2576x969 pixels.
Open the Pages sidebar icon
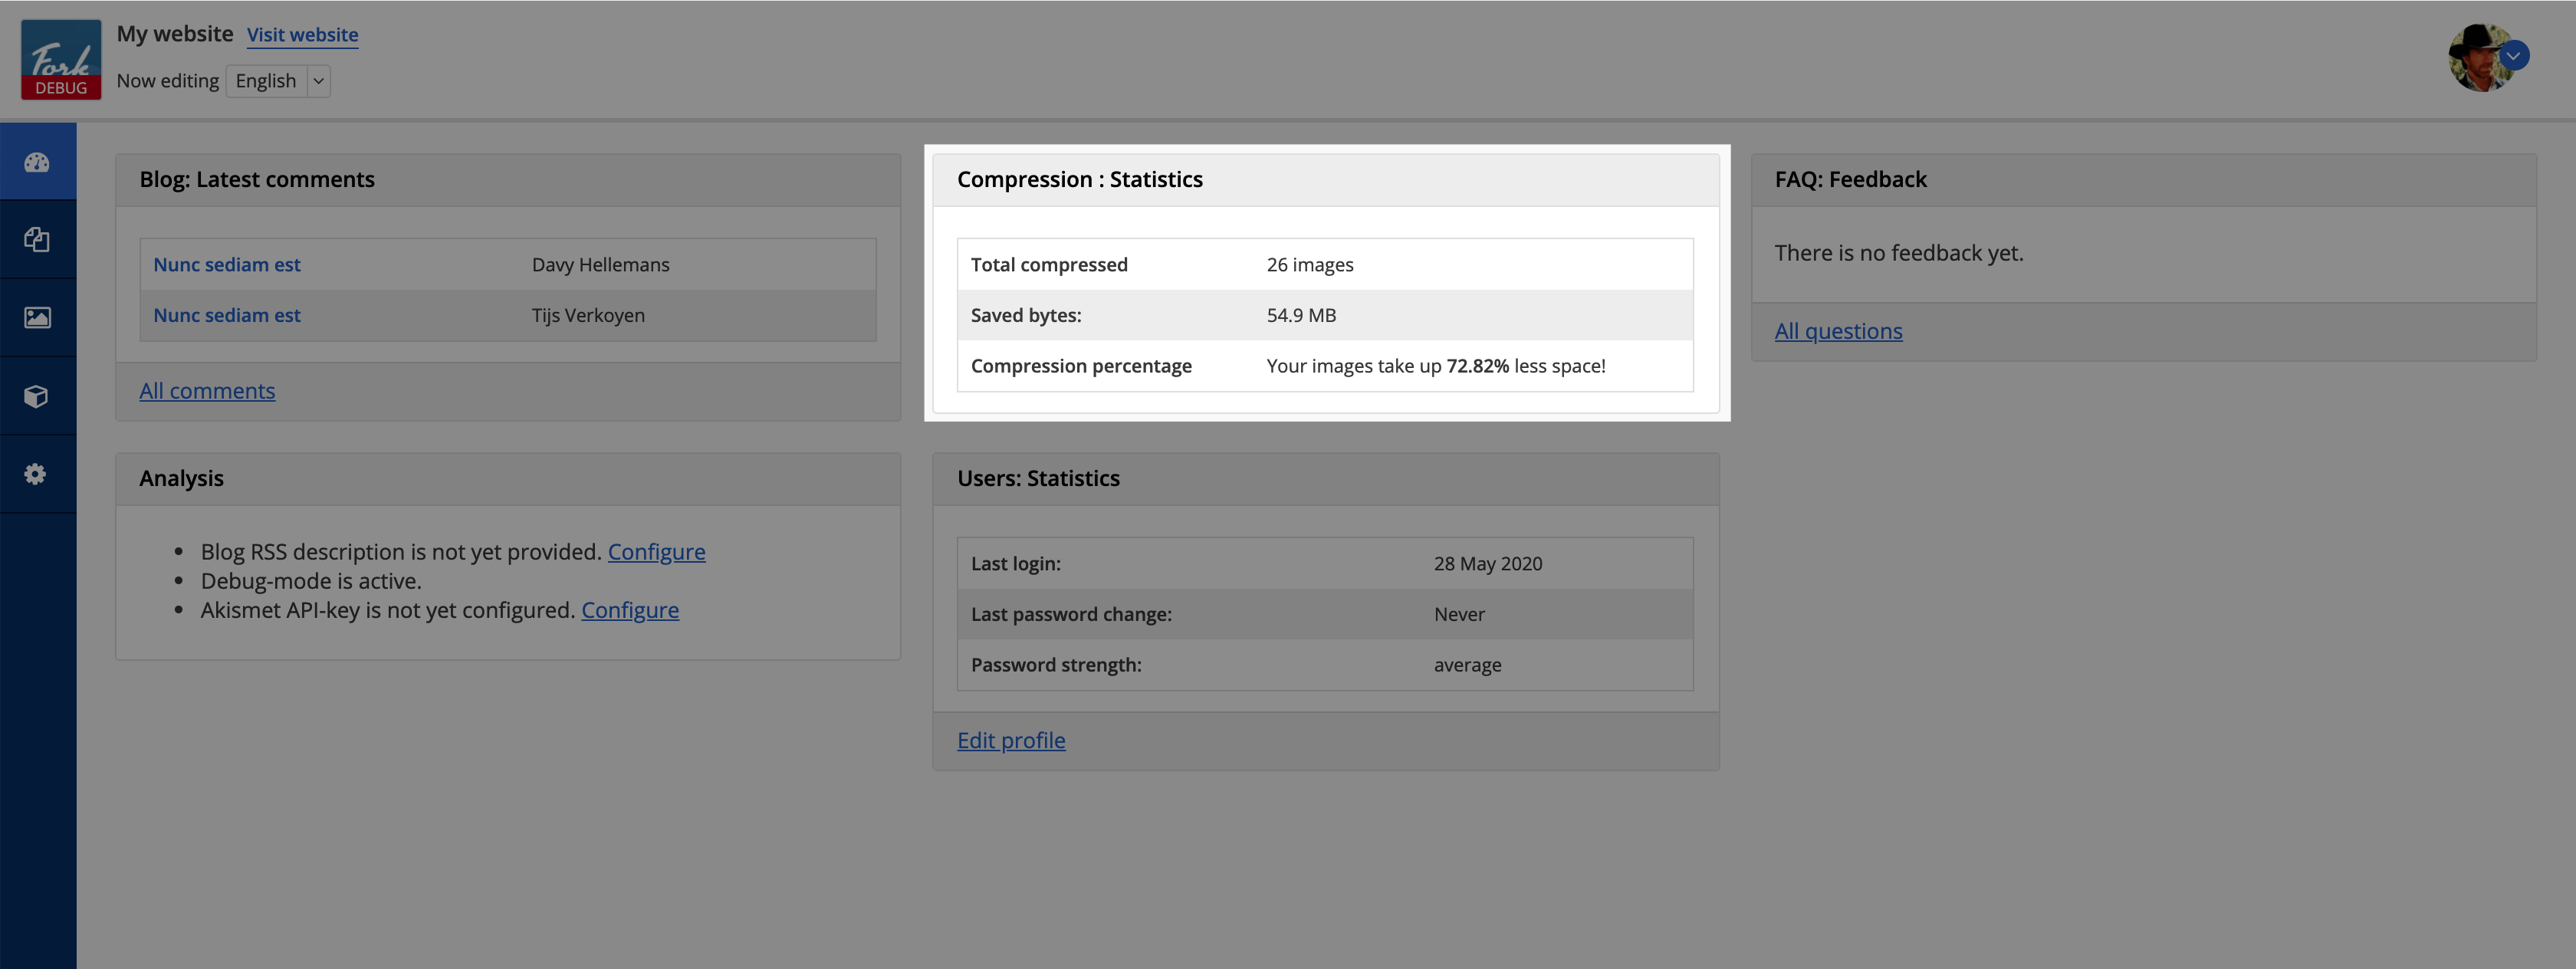point(37,240)
